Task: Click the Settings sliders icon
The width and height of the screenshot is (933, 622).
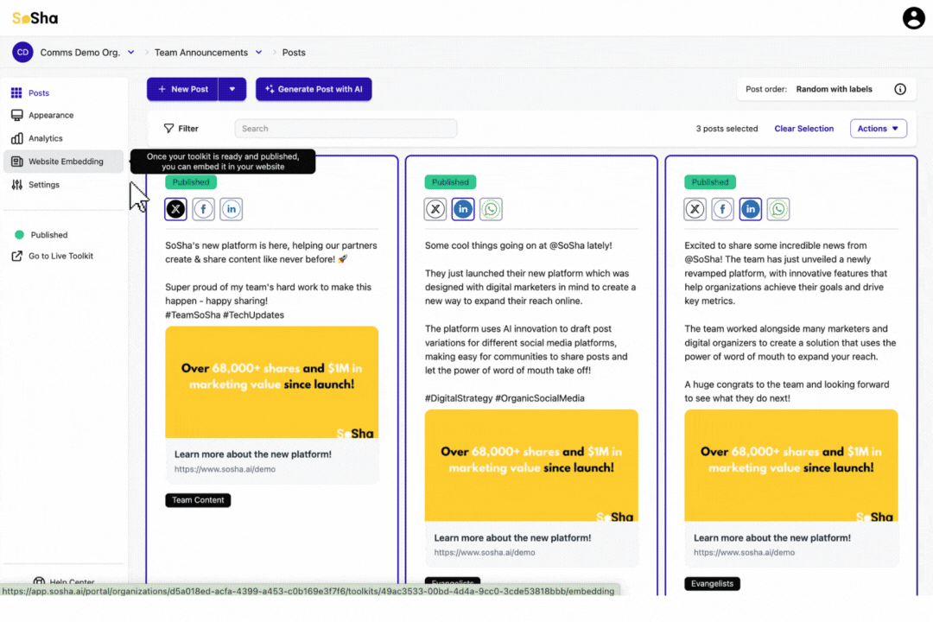Action: click(x=16, y=185)
